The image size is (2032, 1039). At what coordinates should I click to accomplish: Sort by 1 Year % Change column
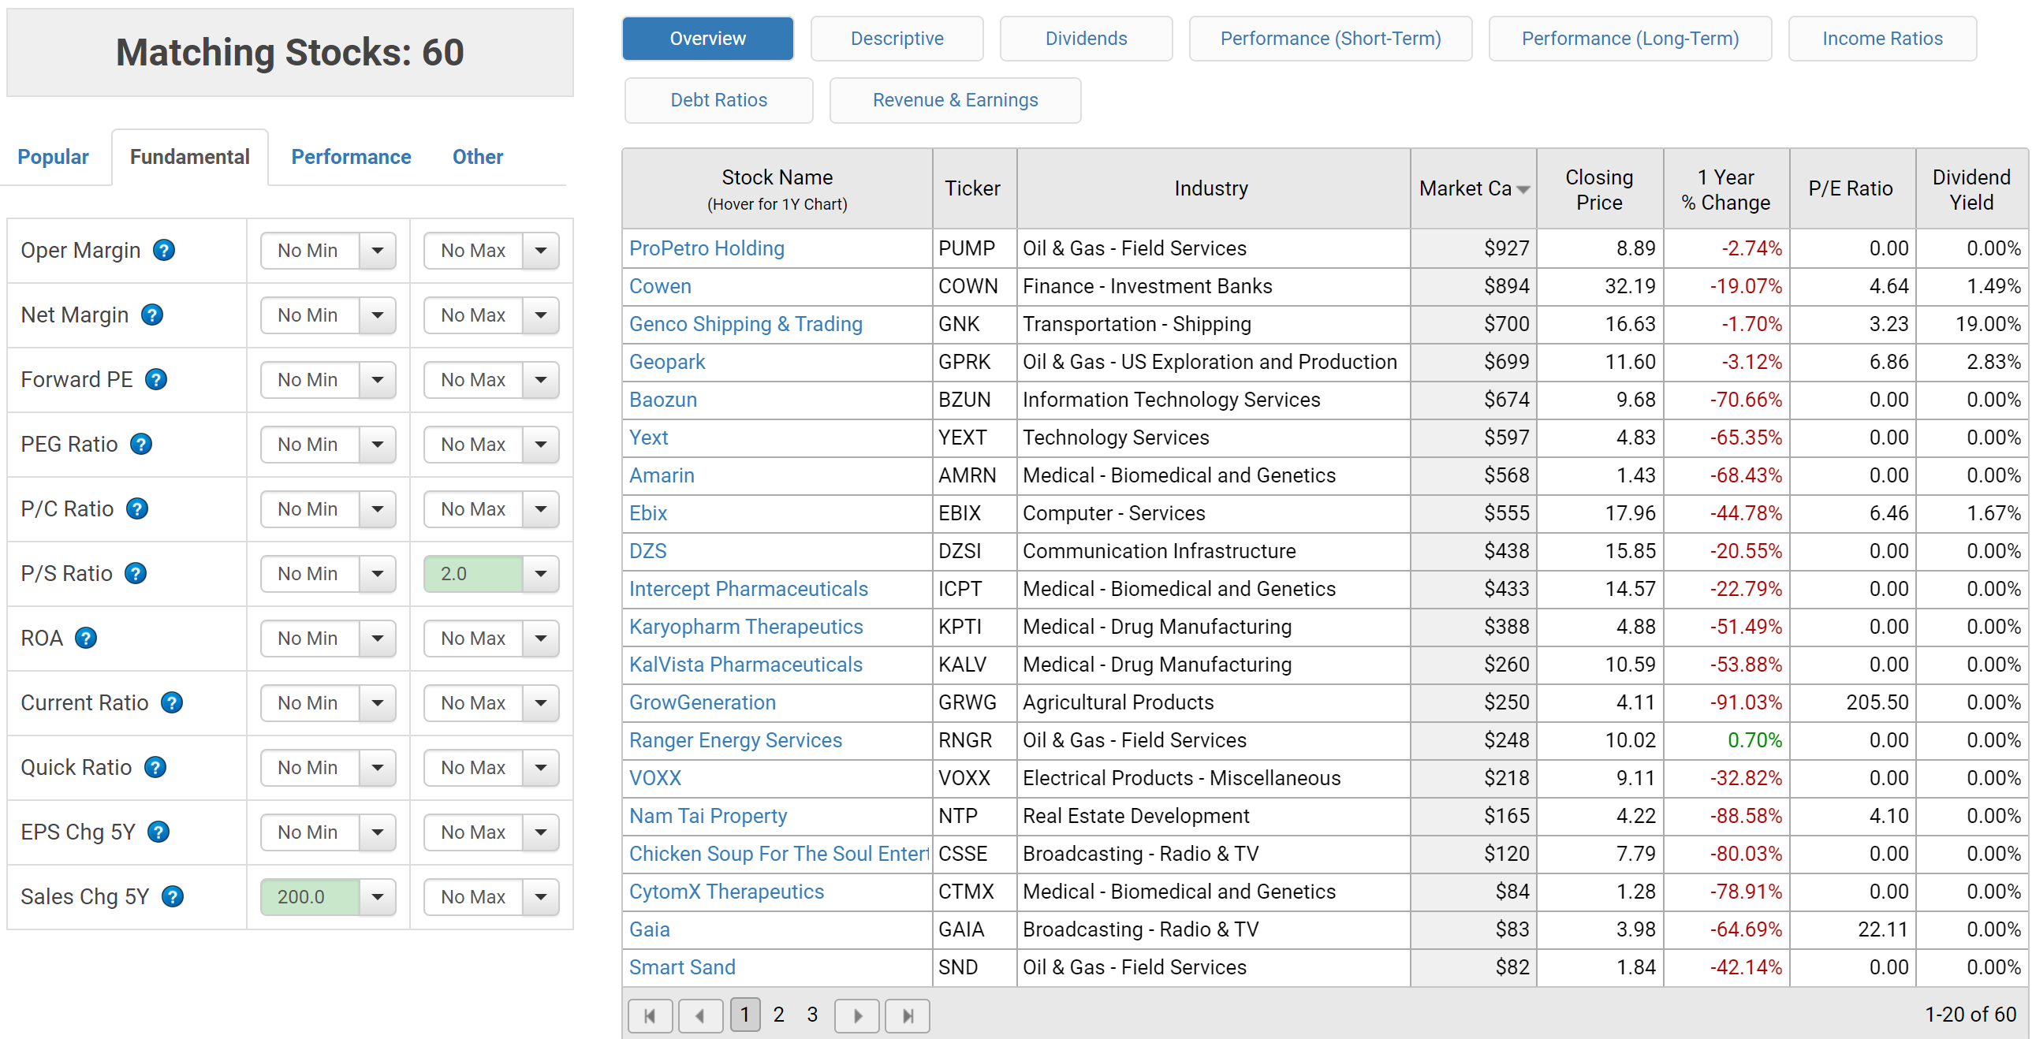1725,189
